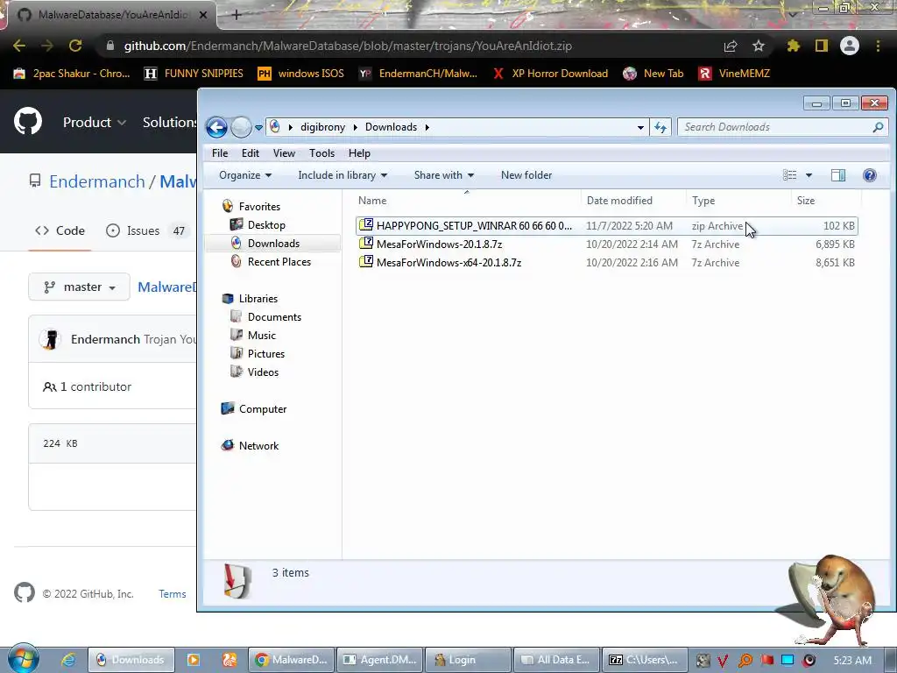
Task: Click the Explorer back arrow button
Action: pyautogui.click(x=217, y=127)
